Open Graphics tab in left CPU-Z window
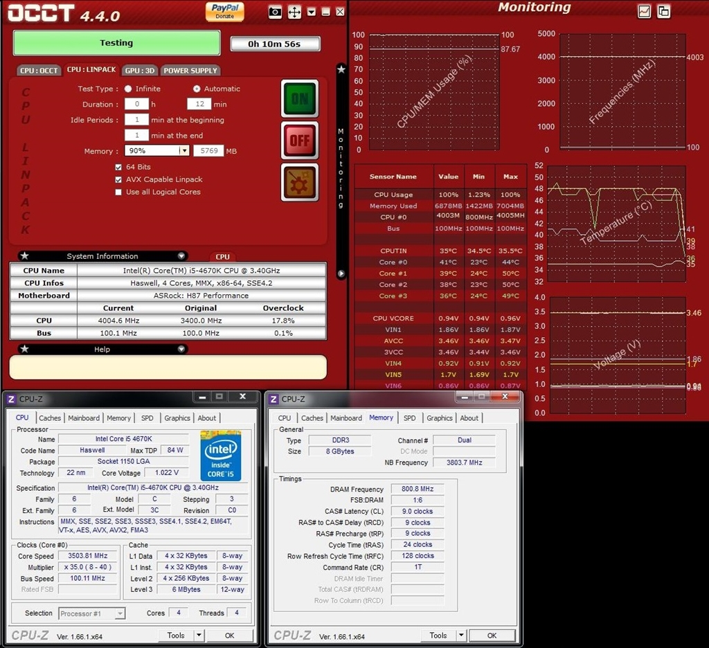Screen dimensions: 709x648 pyautogui.click(x=177, y=418)
